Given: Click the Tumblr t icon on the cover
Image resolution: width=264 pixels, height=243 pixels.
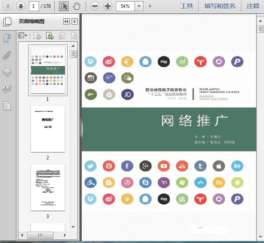Looking at the screenshot, I should coord(200,166).
